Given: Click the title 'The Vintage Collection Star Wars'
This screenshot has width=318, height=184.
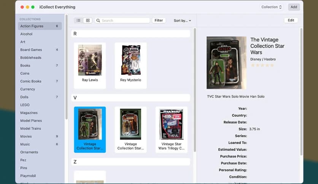Looking at the screenshot, I should 267,46.
